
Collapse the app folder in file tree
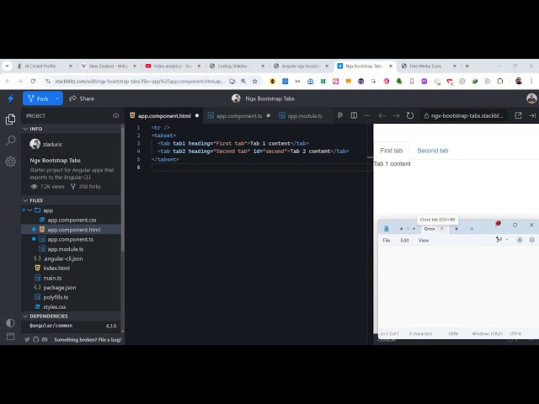tap(29, 210)
